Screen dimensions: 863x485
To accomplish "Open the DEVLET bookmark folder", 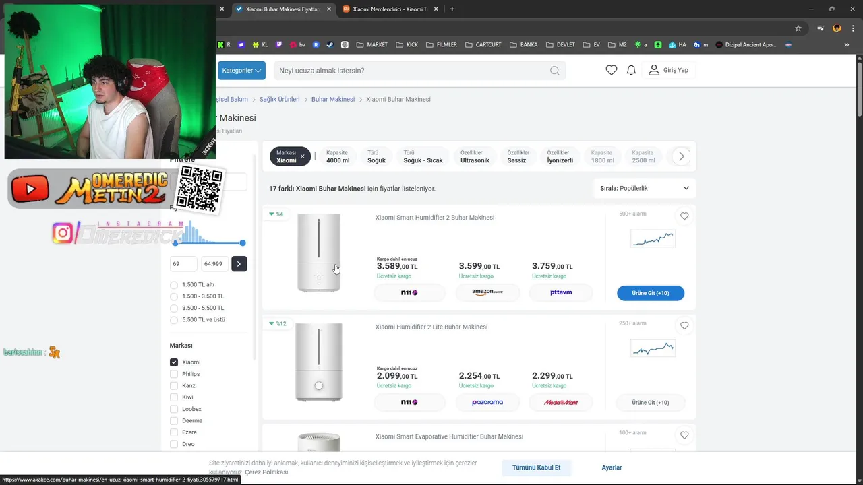I will coord(560,45).
